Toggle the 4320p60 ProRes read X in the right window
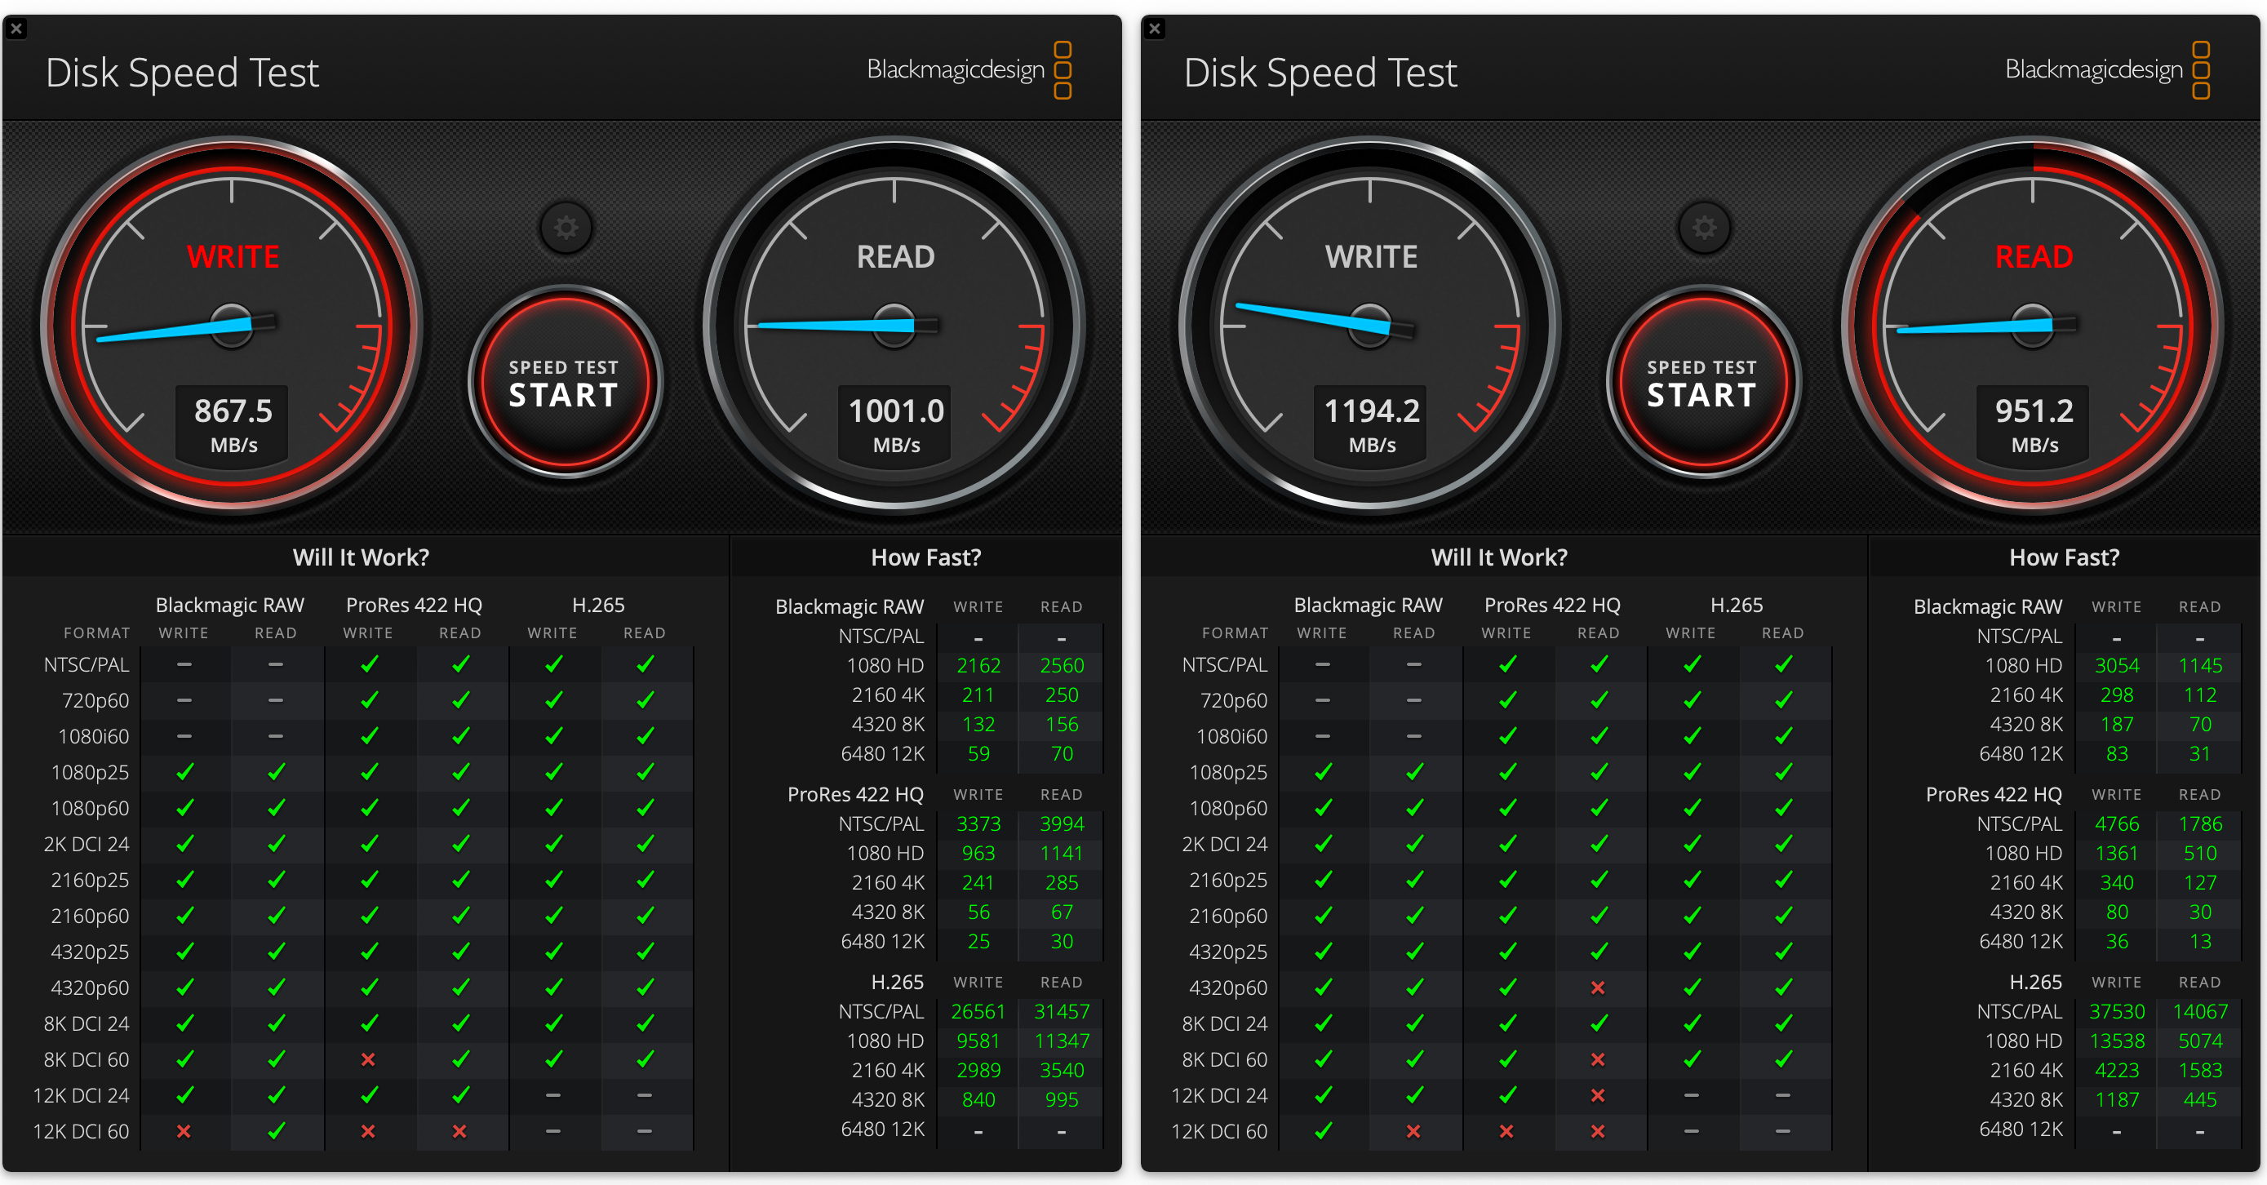The height and width of the screenshot is (1185, 2267). click(1599, 987)
